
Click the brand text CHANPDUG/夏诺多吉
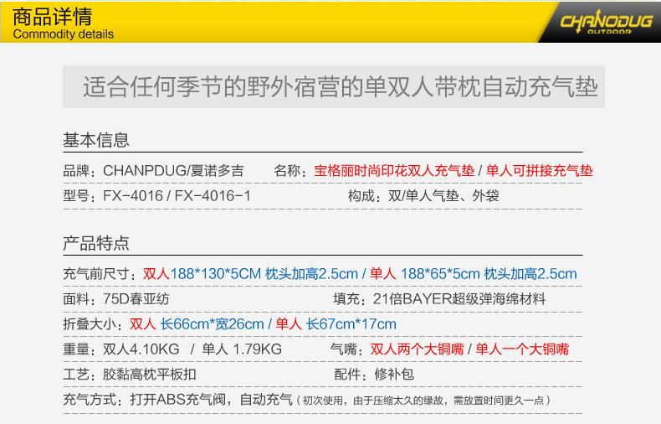tap(173, 171)
